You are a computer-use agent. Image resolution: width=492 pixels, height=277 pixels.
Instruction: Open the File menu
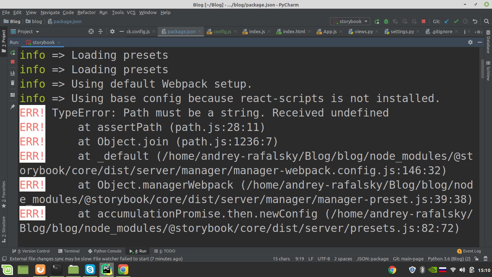(x=6, y=12)
